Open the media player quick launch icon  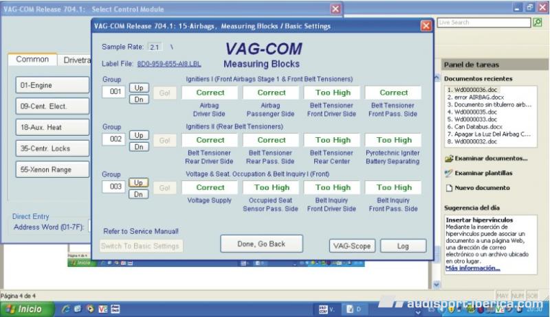click(90, 309)
